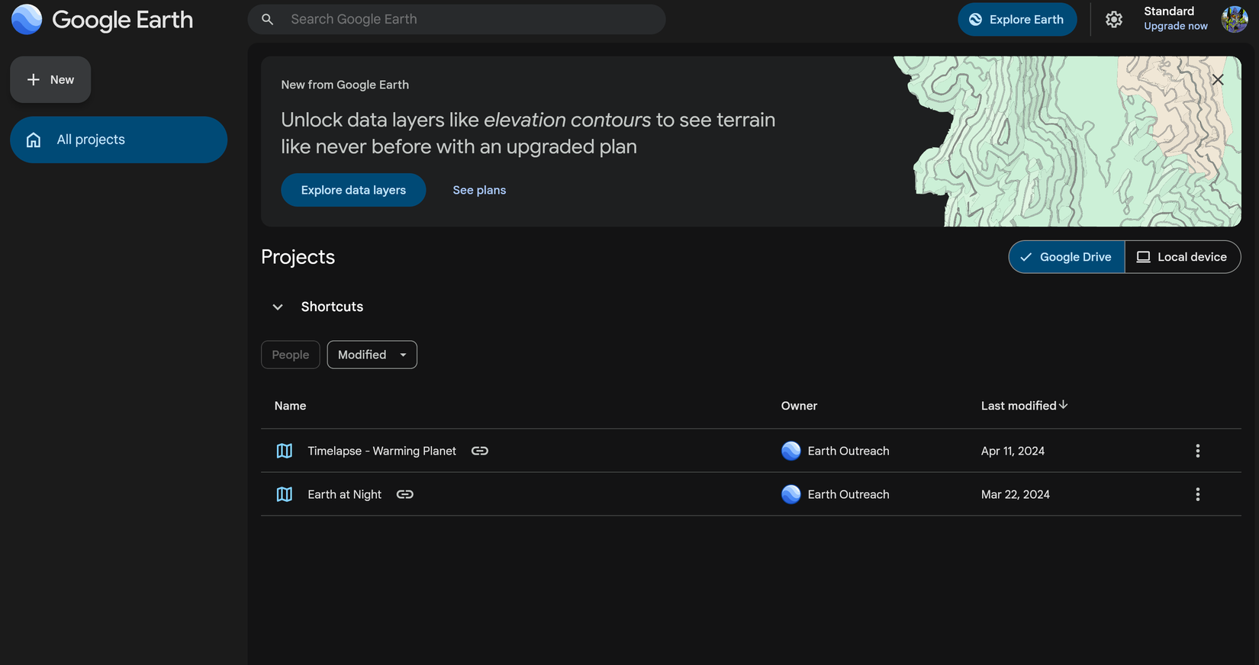Open the Timelapse - Warming Planet project
Screen dimensions: 1259x665
coord(382,451)
